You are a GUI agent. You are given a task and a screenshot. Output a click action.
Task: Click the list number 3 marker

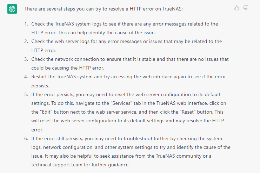point(26,59)
